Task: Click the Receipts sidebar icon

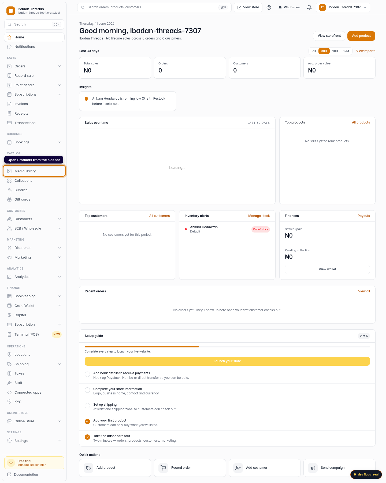Action: (9, 113)
